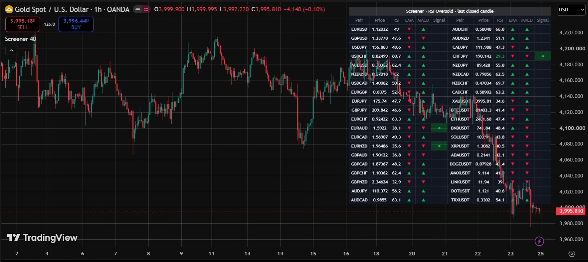
Task: Click the AUDCHF EMA up arrow
Action: 513,29
